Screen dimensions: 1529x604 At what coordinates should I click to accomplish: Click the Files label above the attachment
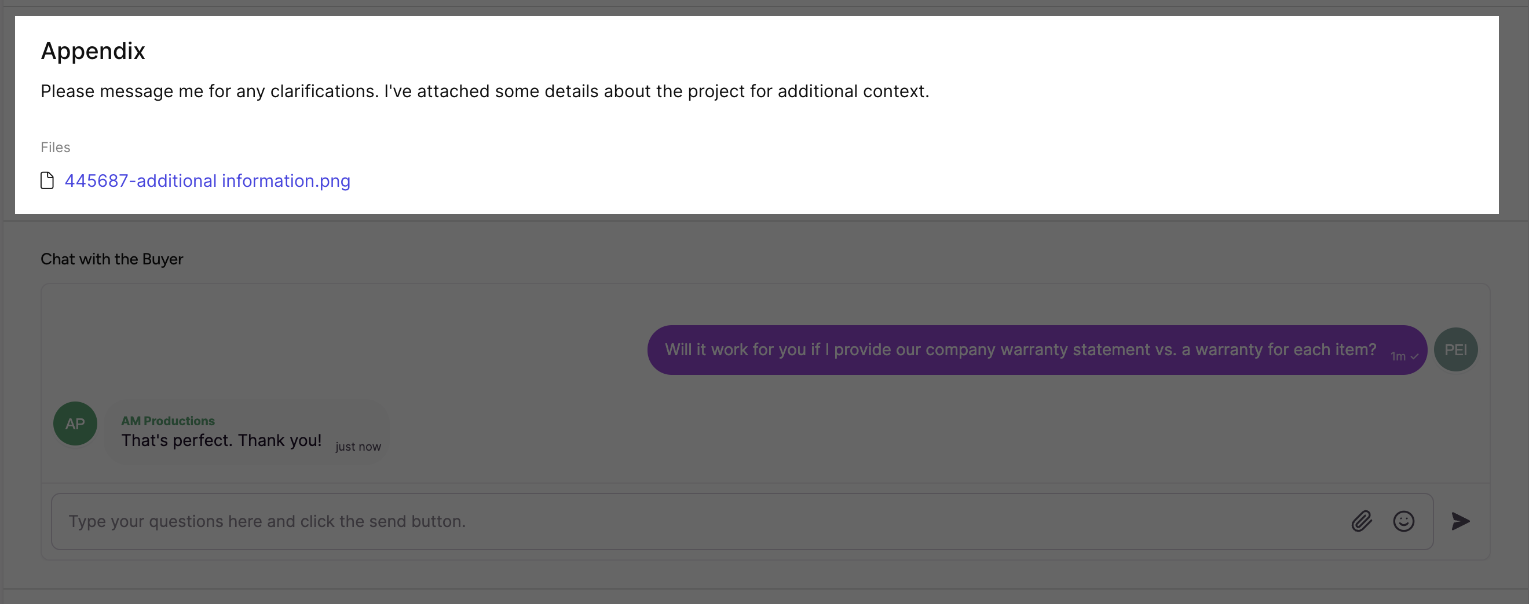pyautogui.click(x=55, y=148)
